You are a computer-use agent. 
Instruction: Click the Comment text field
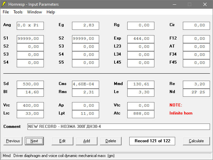[119, 127]
